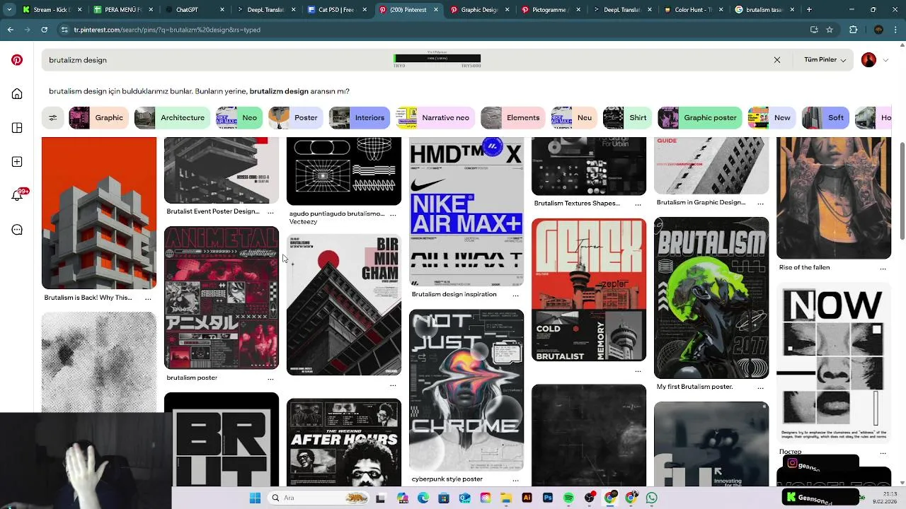The width and height of the screenshot is (906, 509).
Task: Bookmark page with star icon
Action: [830, 30]
